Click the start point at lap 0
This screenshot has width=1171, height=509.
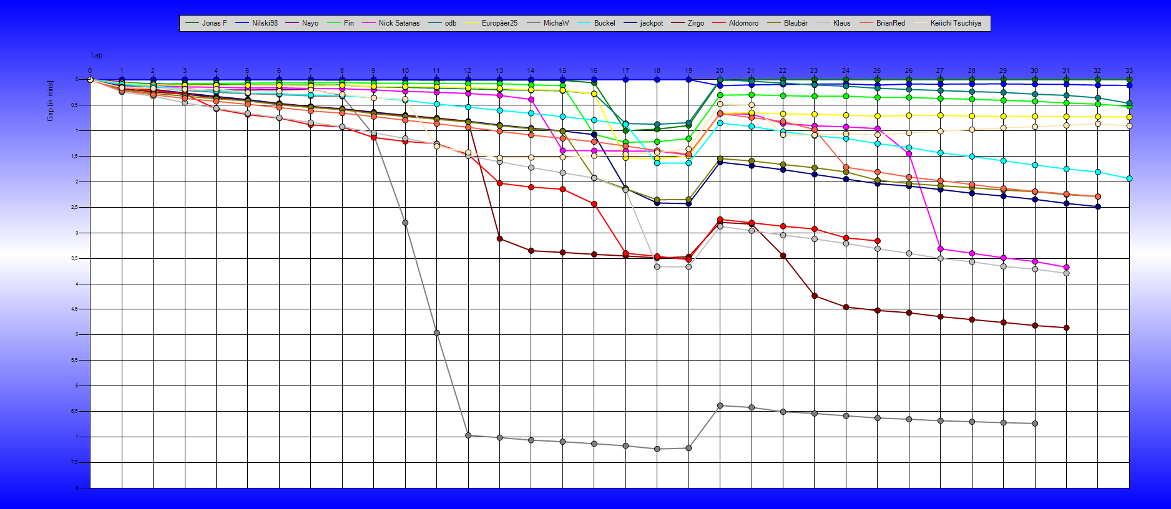(91, 79)
